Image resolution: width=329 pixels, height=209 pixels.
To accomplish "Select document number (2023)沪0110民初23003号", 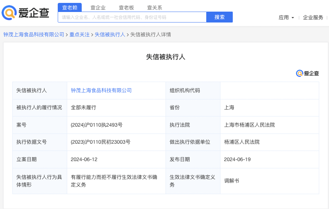I will [x=101, y=142].
